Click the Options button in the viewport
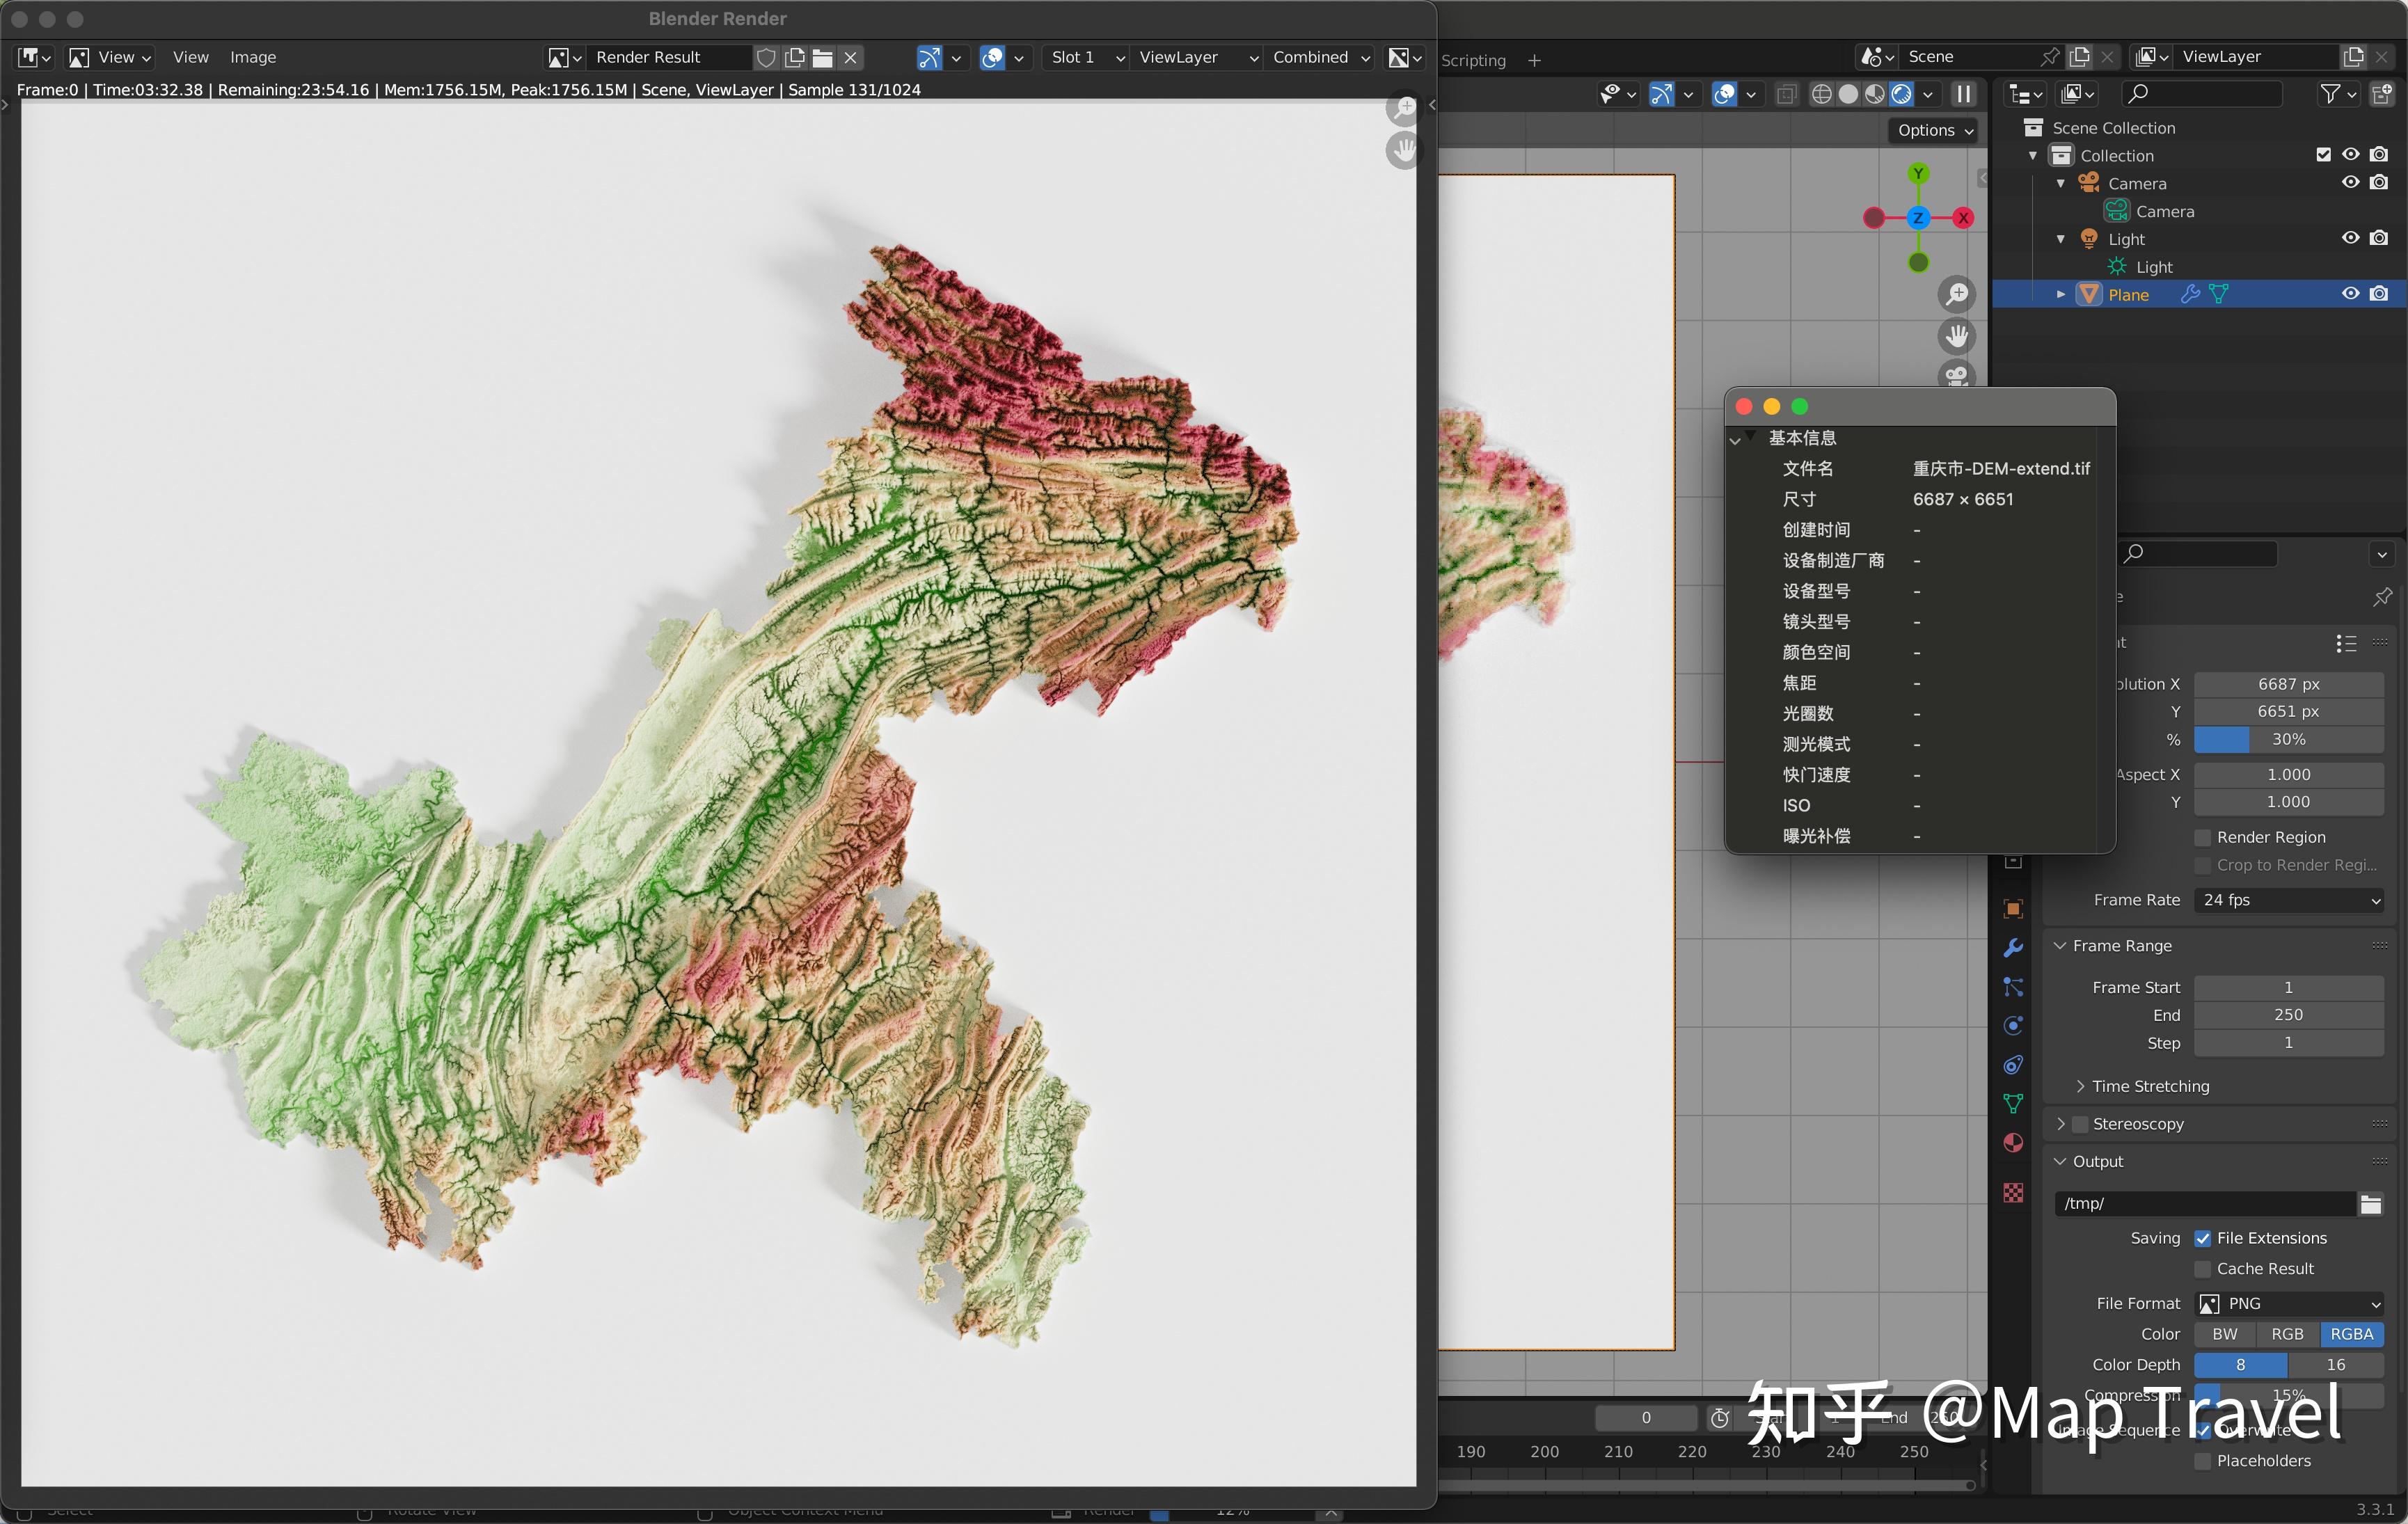Viewport: 2408px width, 1524px height. (x=1930, y=130)
